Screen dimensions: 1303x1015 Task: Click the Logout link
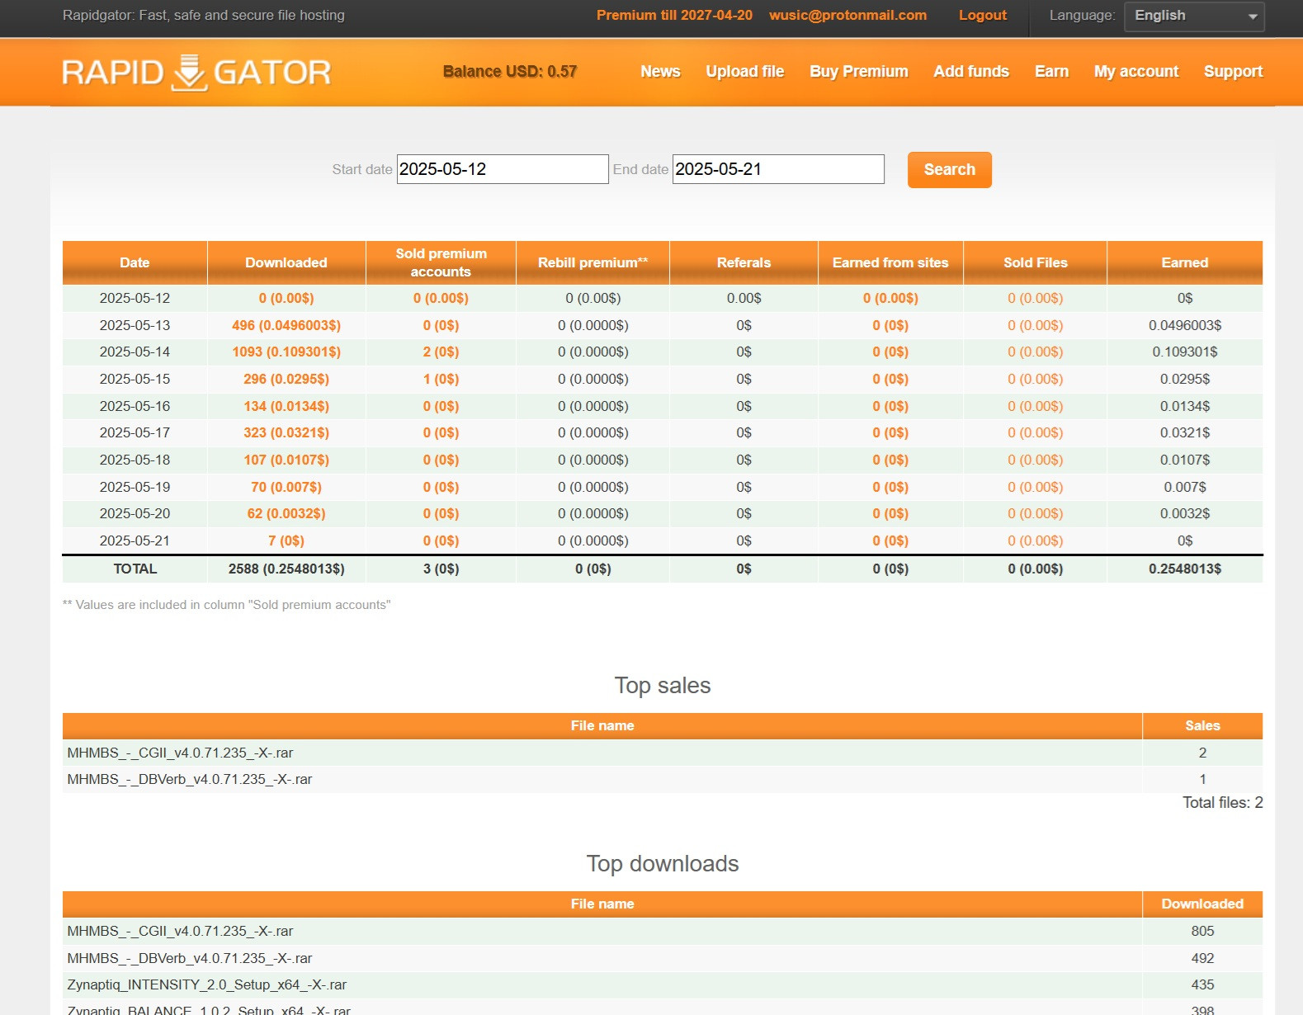[x=982, y=15]
